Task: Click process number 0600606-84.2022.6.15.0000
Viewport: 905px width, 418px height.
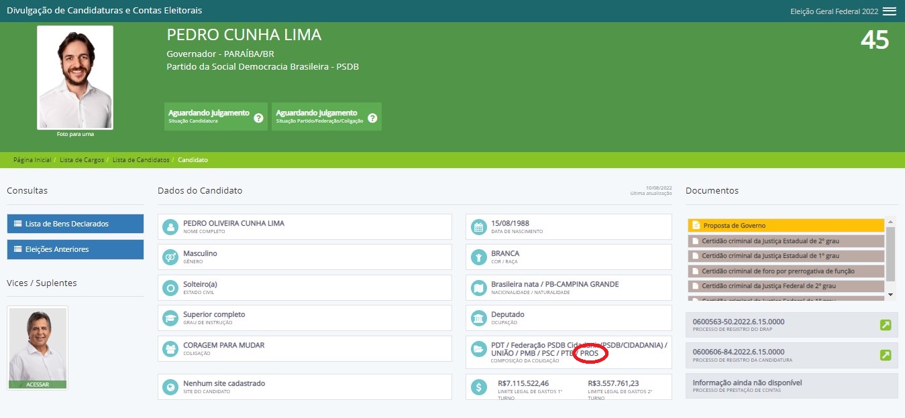Action: [739, 352]
